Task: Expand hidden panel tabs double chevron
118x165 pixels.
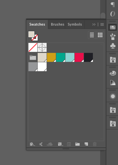Action: click(94, 25)
